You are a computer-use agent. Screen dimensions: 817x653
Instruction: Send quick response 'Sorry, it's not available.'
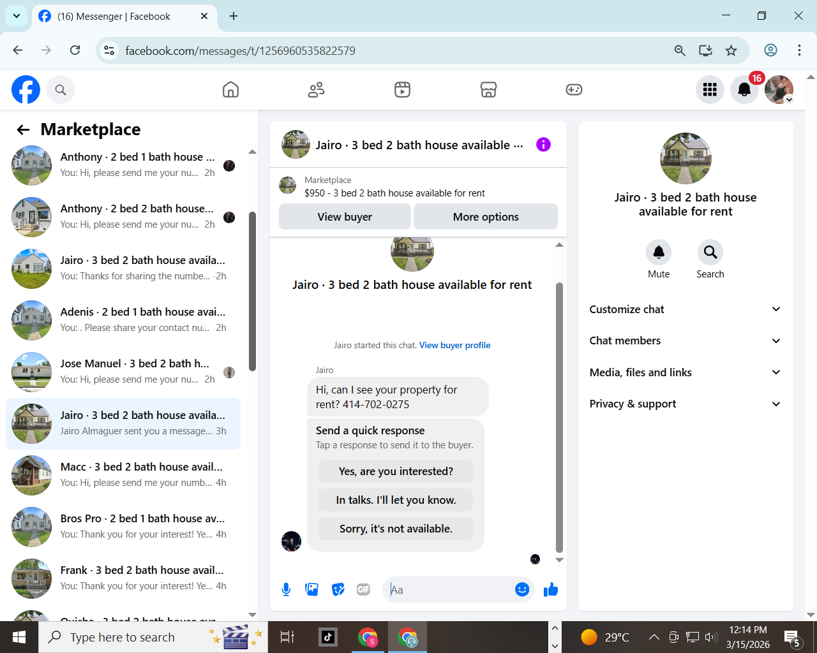[x=396, y=529]
